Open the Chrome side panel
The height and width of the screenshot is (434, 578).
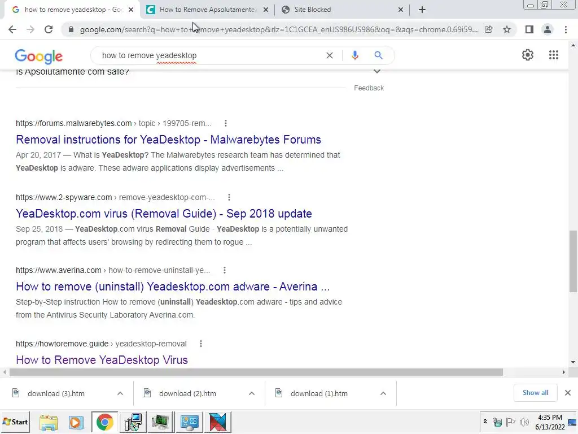click(x=529, y=29)
